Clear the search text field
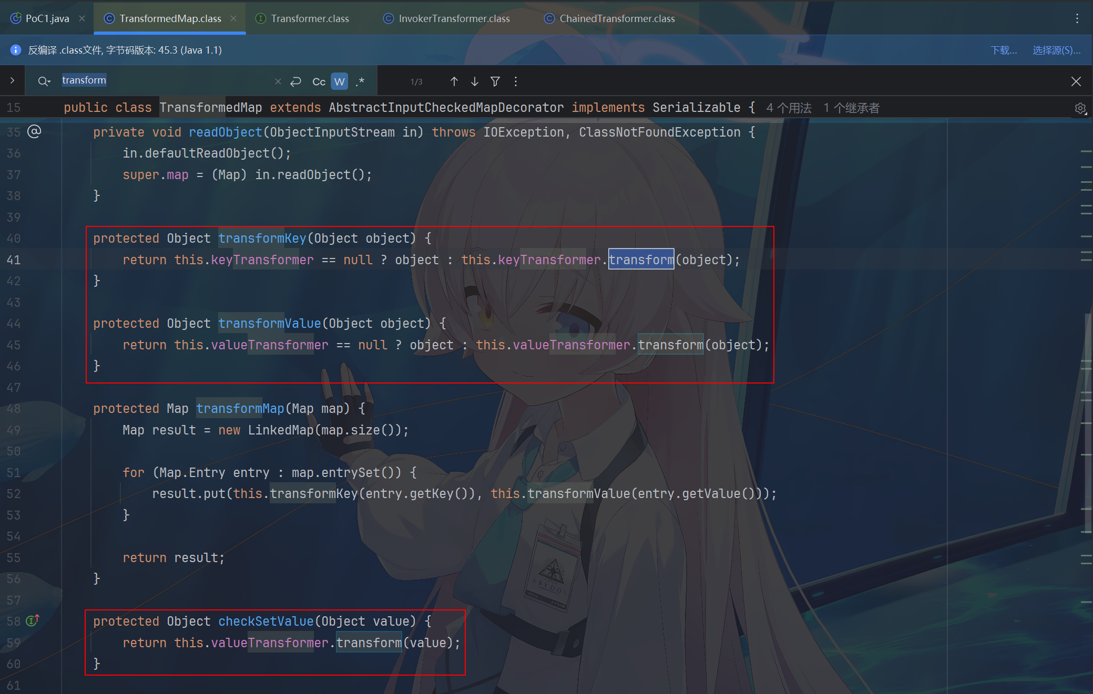The width and height of the screenshot is (1093, 694). click(278, 81)
